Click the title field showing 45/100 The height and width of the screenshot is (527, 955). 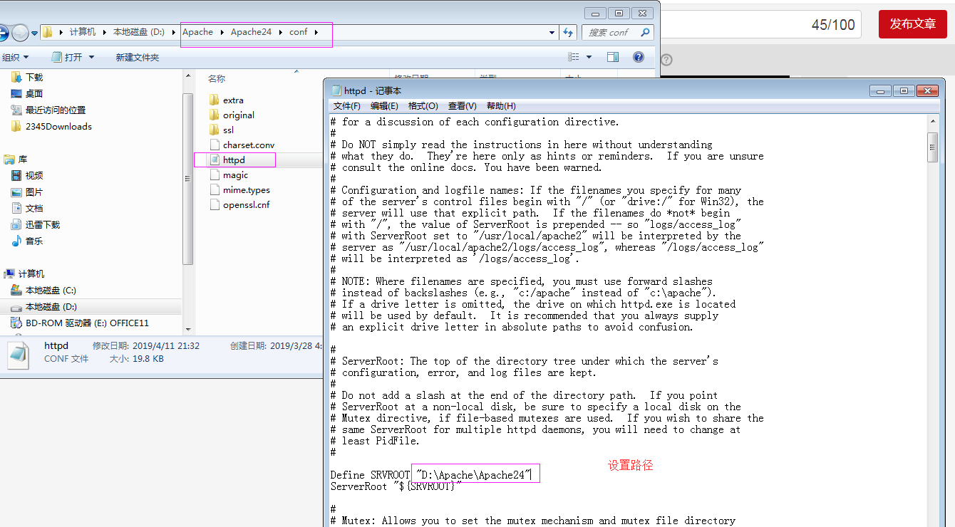coord(761,24)
